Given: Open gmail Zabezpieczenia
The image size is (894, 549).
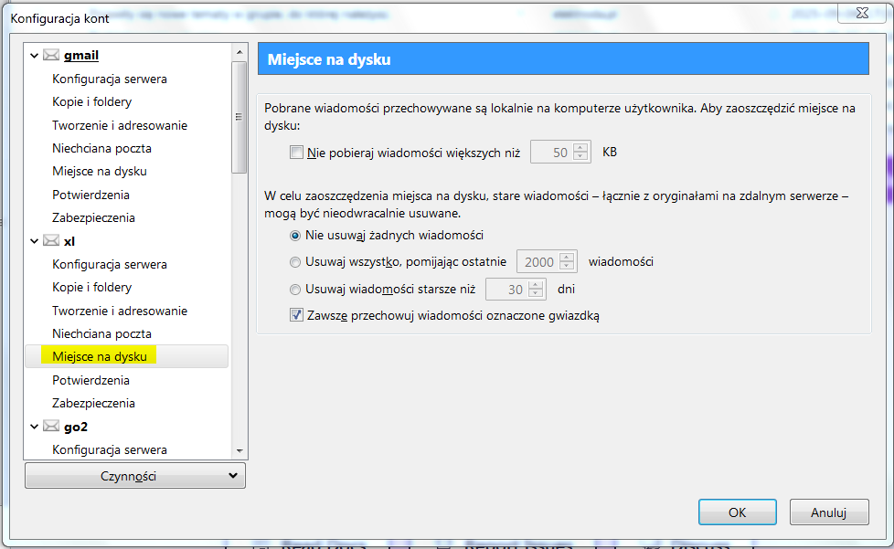Looking at the screenshot, I should coord(93,217).
